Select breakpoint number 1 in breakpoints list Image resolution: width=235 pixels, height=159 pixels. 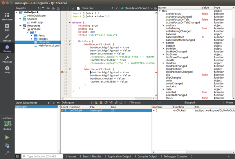coord(193,110)
